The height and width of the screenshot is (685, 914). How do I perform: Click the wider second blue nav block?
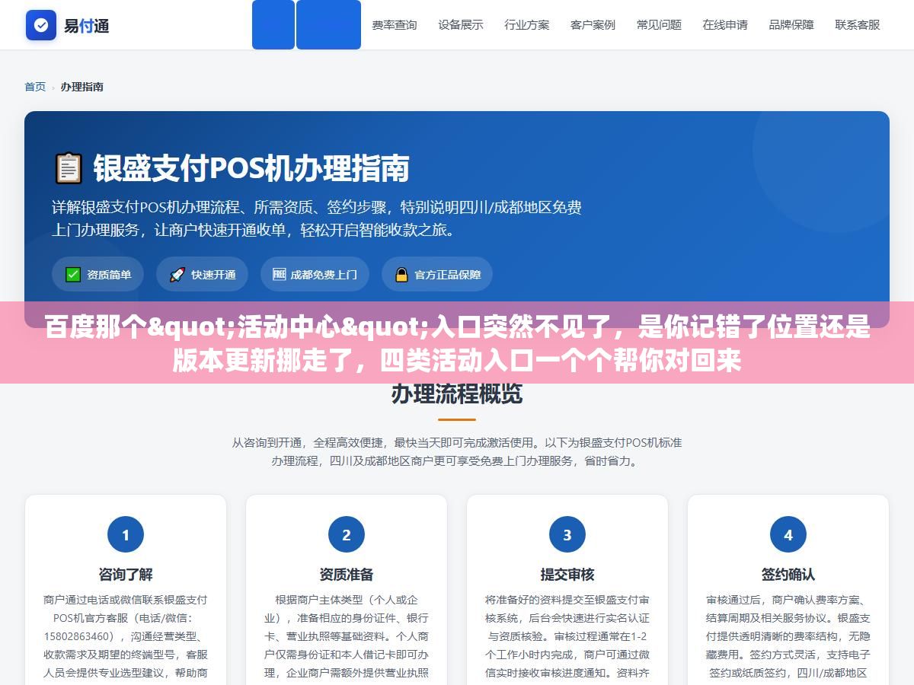[x=328, y=24]
